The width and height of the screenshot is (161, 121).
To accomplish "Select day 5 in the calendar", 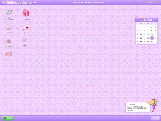I will point(137,31).
